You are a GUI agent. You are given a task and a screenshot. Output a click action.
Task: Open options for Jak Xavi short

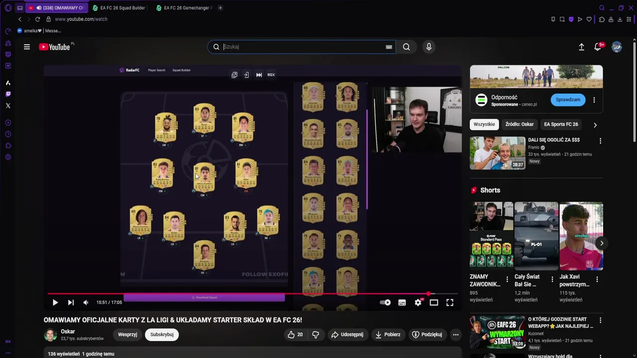click(x=597, y=279)
